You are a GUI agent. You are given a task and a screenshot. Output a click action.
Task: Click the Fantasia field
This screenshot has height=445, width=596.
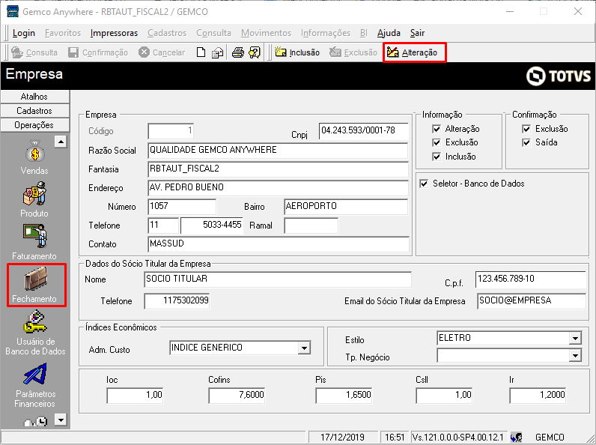click(x=278, y=169)
